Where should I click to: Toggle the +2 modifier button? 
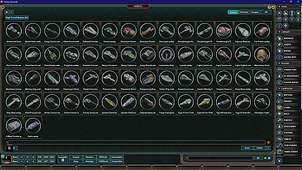point(27,157)
